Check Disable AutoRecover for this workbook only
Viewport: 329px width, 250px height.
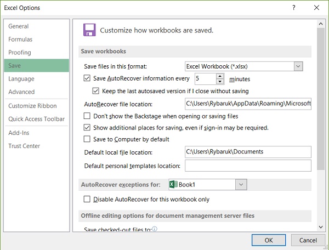[x=87, y=199]
